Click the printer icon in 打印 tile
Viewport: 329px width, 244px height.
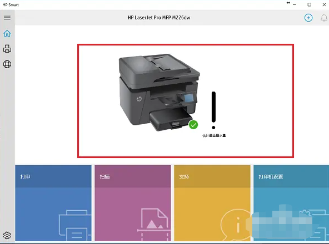[x=75, y=226]
